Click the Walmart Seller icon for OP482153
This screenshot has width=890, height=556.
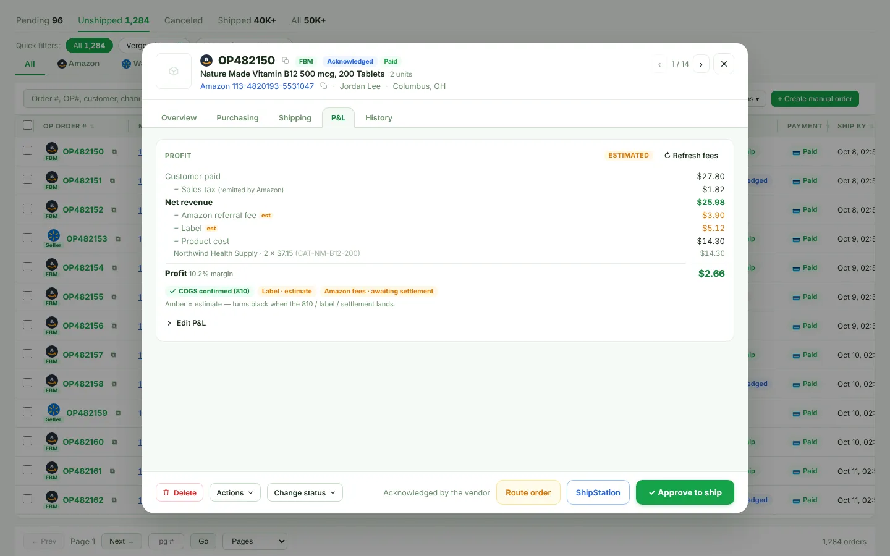[x=54, y=235]
